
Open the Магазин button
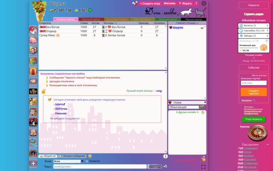[x=169, y=3]
